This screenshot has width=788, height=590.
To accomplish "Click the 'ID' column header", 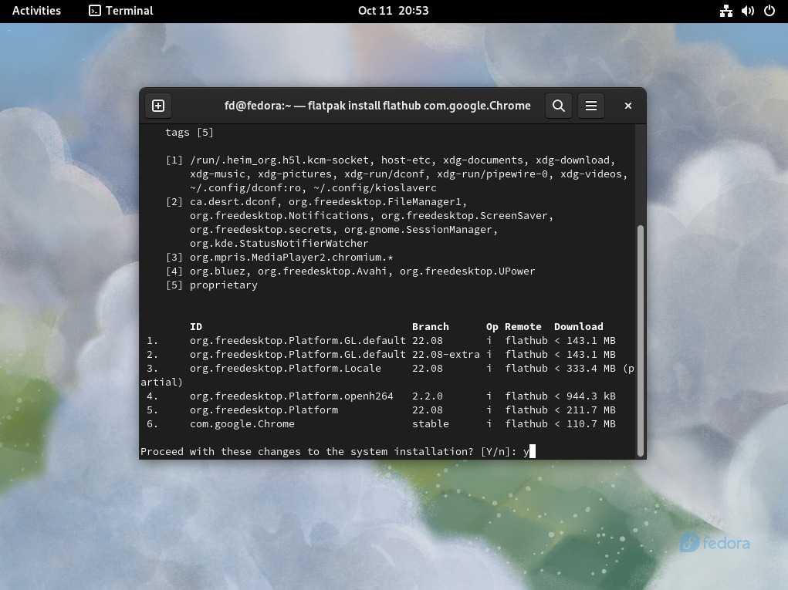I will (x=196, y=326).
